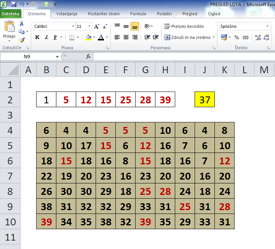The image size is (275, 249).
Task: Click the percent style icon
Action: (237, 37)
